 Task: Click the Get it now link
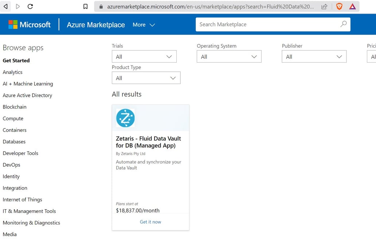point(150,222)
